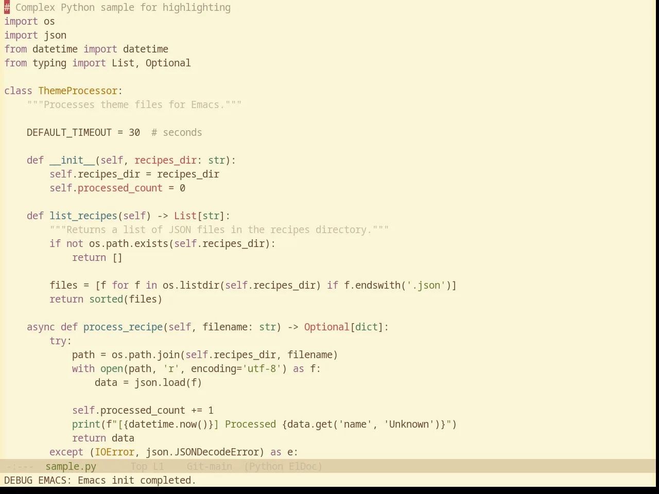Click the IOError exception name
This screenshot has width=659, height=494.
114,452
